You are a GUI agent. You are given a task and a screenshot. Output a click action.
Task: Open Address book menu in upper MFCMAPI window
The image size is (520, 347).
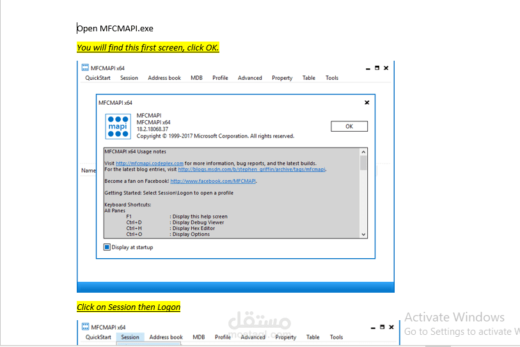pyautogui.click(x=164, y=78)
